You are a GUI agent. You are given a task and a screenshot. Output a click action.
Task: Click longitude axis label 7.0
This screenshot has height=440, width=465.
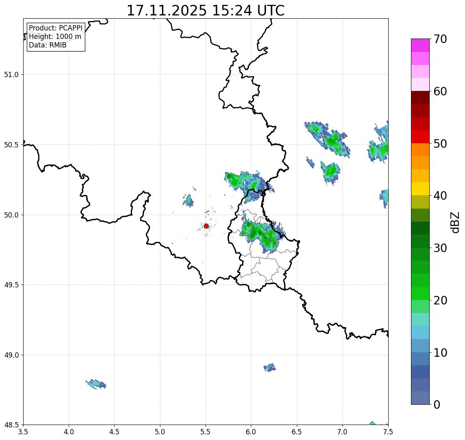click(x=342, y=432)
